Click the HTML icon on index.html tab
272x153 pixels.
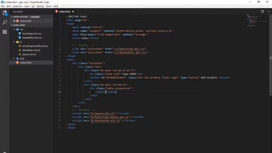pos(57,11)
